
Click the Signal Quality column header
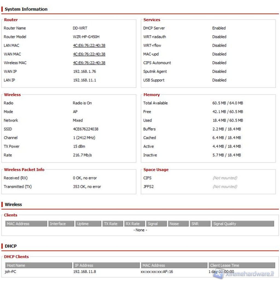tap(243, 224)
